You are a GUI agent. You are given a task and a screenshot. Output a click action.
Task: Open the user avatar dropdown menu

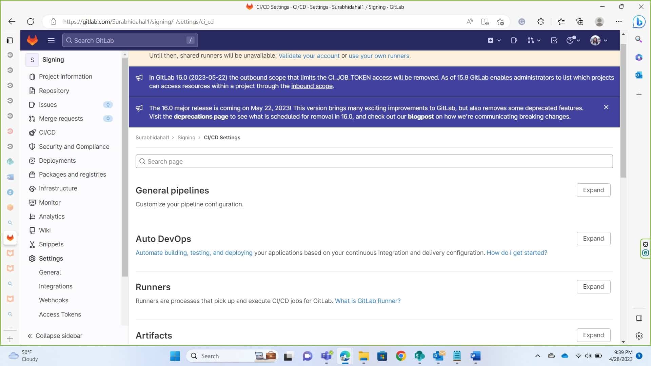pyautogui.click(x=599, y=40)
